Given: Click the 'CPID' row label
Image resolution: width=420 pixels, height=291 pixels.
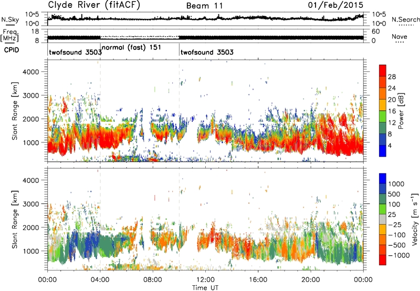Looking at the screenshot, I should tap(11, 50).
